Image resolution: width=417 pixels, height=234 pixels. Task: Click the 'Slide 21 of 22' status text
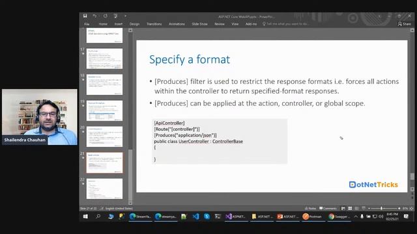89,209
